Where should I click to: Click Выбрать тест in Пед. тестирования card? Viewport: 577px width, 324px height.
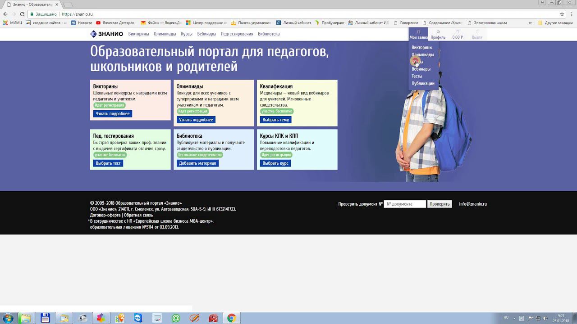click(x=108, y=163)
